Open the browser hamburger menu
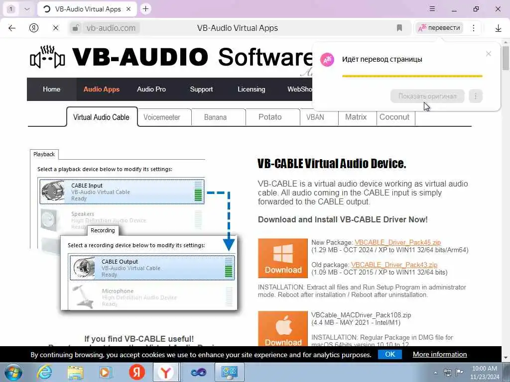 [432, 9]
